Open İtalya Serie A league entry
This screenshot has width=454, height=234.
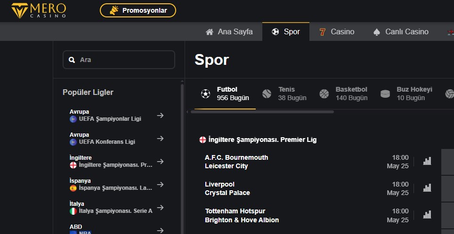pos(111,207)
